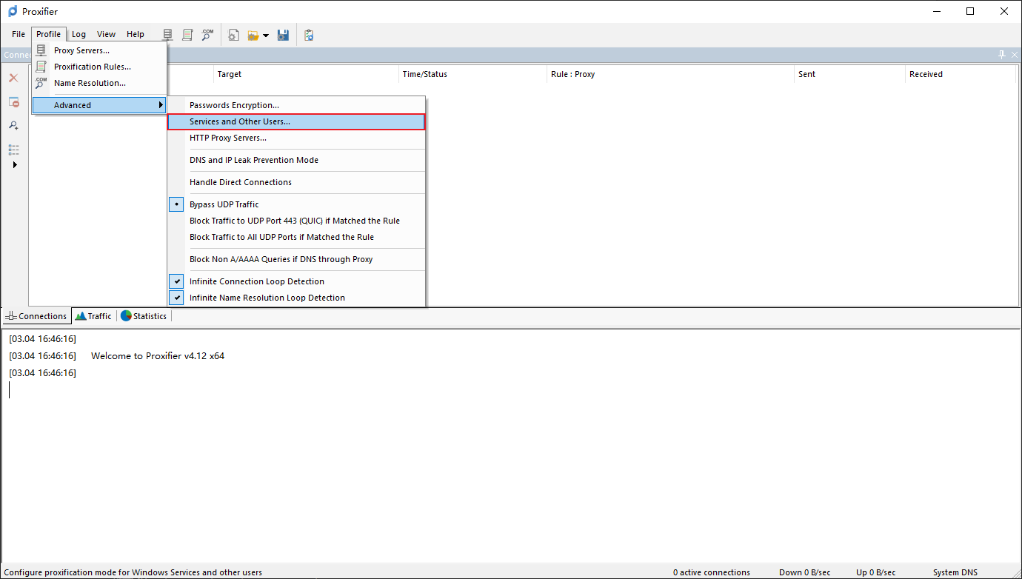Click the Proxification Rules toolbar icon
The image size is (1022, 579).
(188, 35)
